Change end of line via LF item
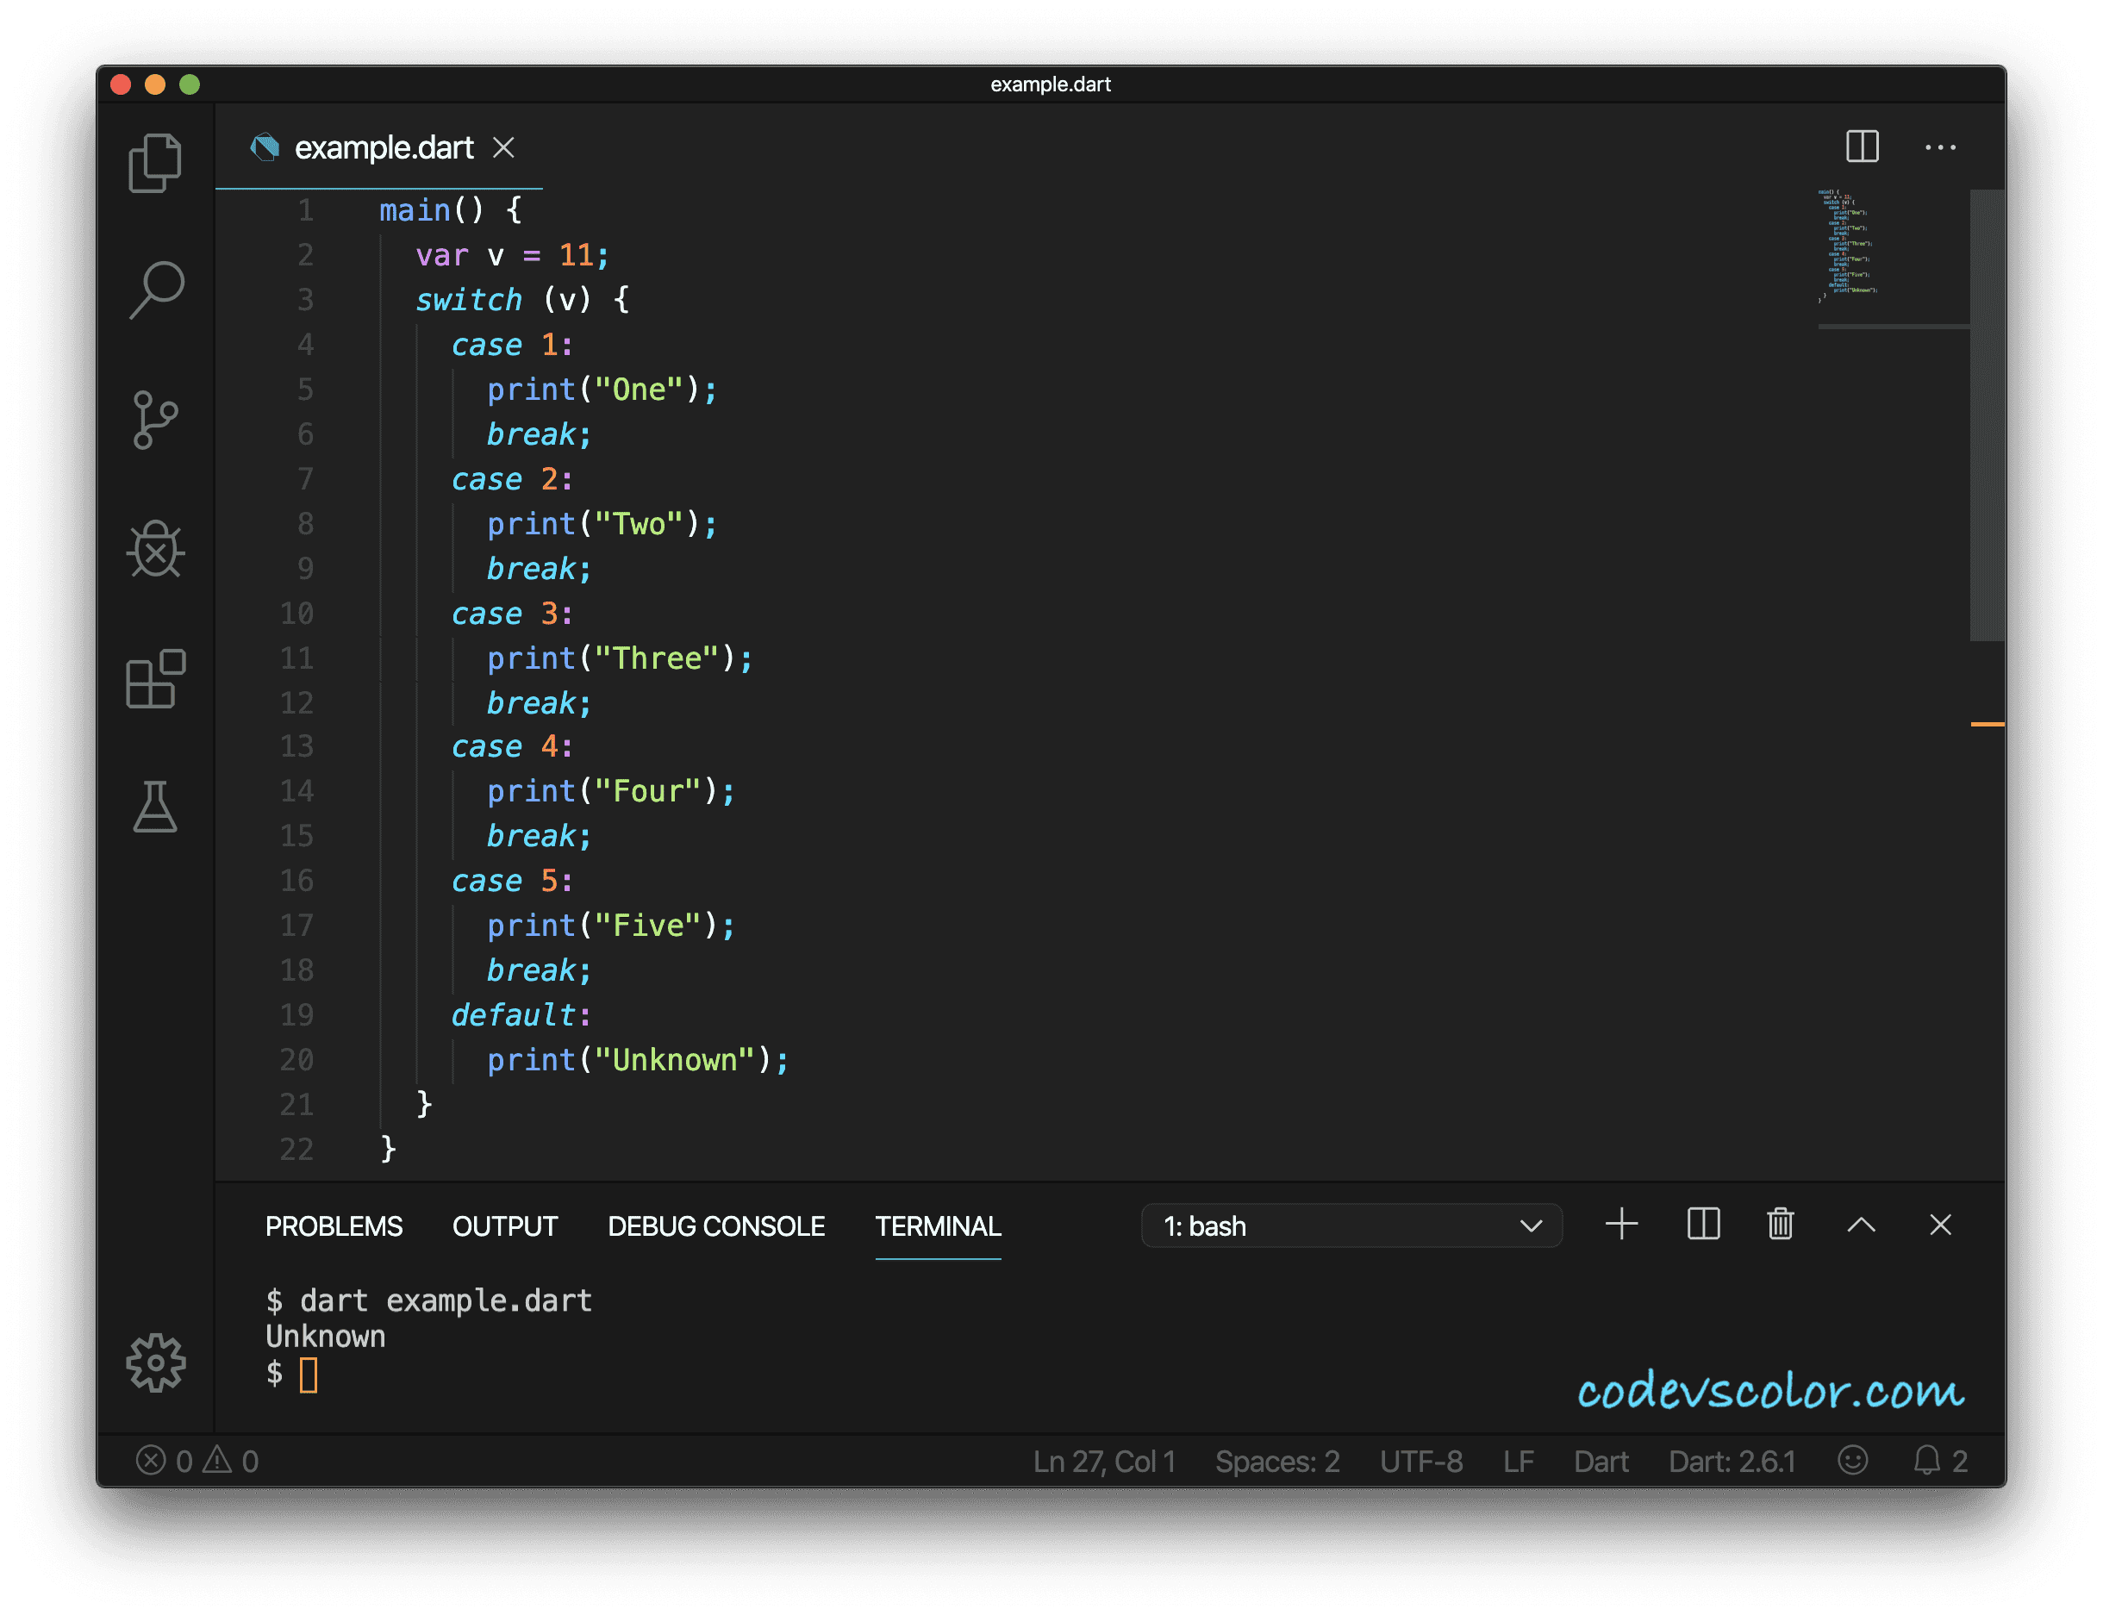This screenshot has height=1615, width=2103. click(1518, 1462)
